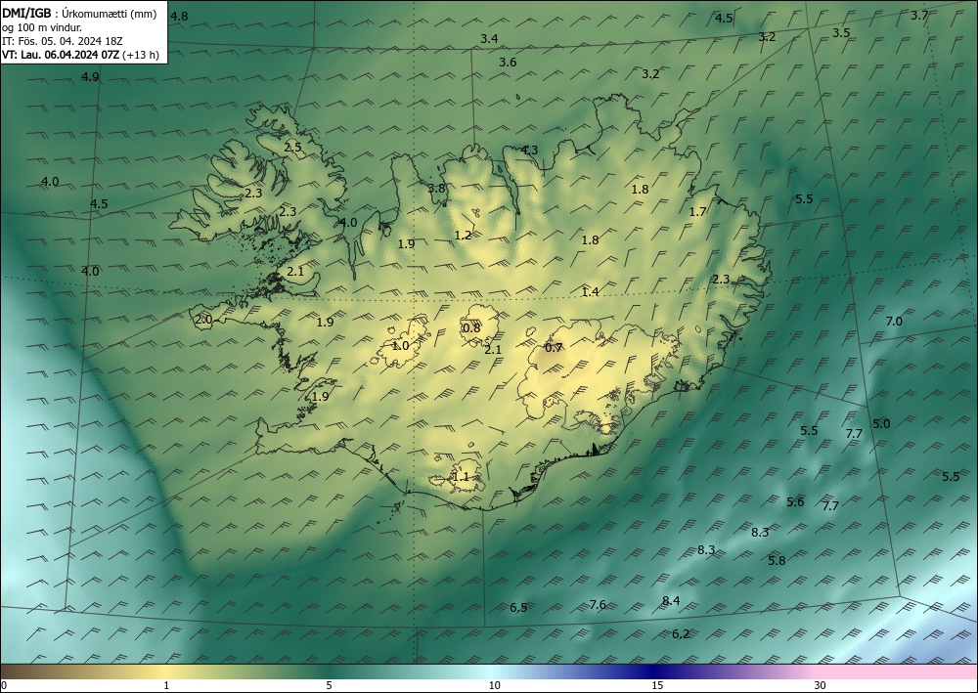Select the 3.4 value north of Iceland
This screenshot has width=978, height=693.
tap(489, 39)
